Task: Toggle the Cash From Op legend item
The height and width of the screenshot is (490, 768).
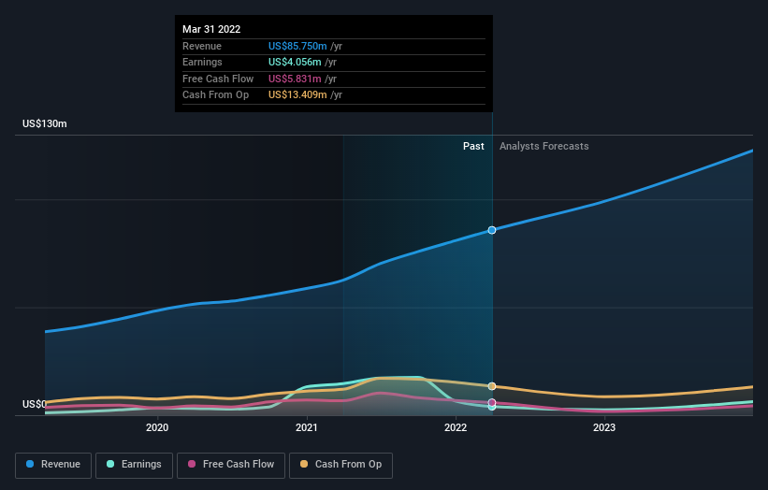Action: coord(341,465)
